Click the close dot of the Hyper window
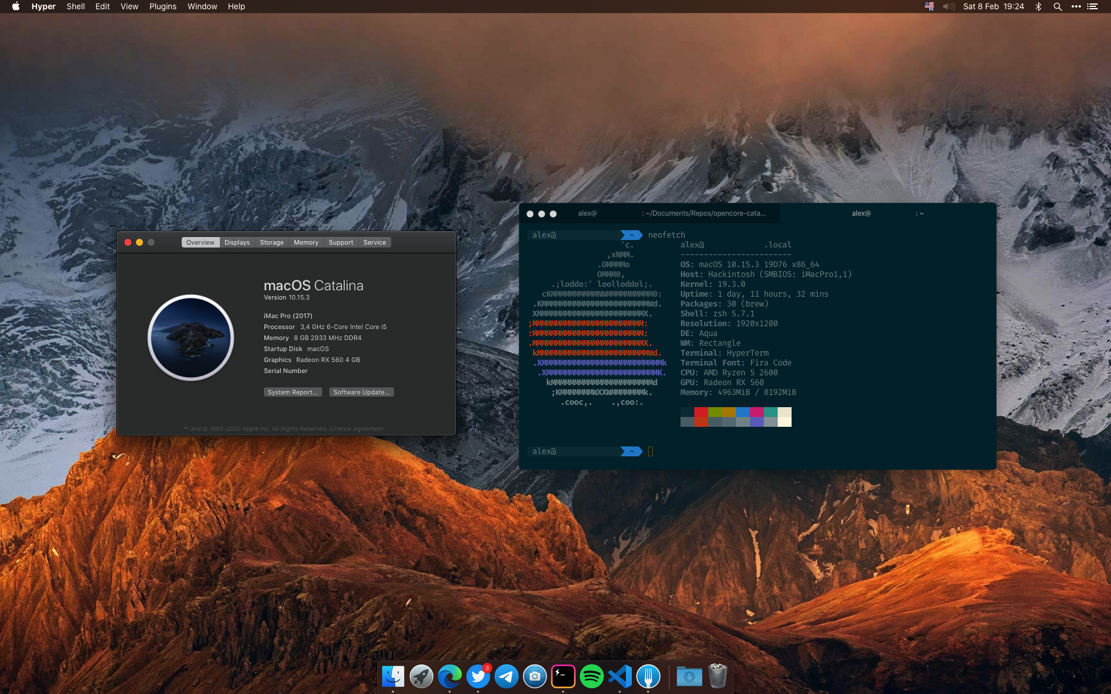 pyautogui.click(x=530, y=214)
